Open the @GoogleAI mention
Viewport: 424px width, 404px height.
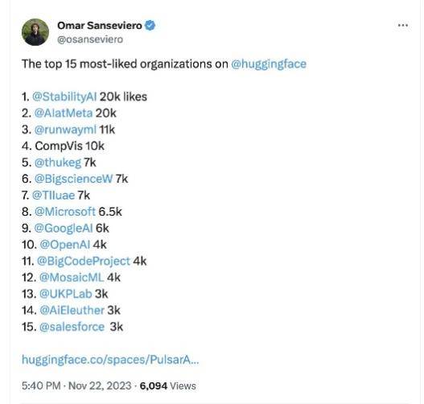coord(64,229)
